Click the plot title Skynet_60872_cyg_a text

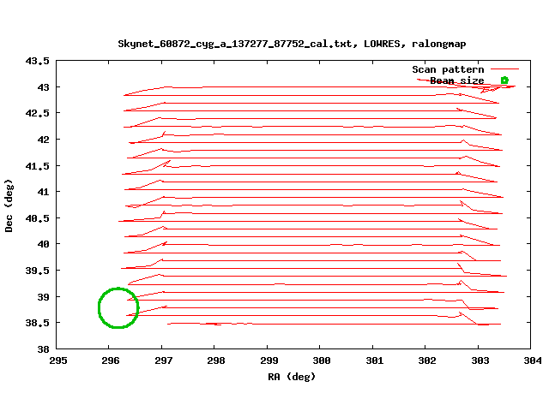(292, 44)
